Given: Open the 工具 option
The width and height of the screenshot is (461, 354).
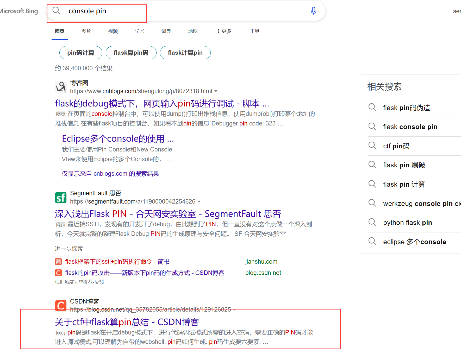Looking at the screenshot, I should (x=255, y=31).
